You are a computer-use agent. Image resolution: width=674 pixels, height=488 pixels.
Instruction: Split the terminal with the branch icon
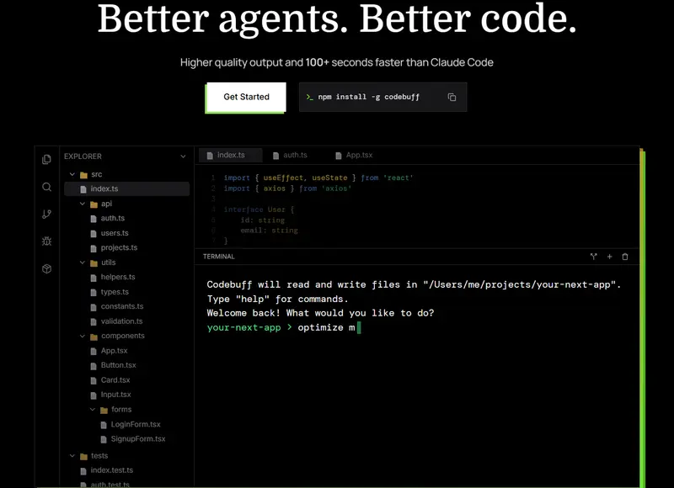594,257
